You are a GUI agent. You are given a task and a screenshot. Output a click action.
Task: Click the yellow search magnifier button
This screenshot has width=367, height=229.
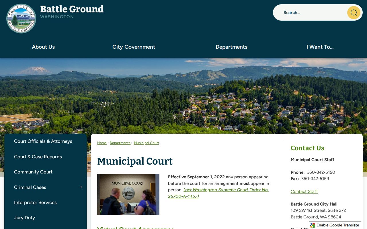[354, 13]
